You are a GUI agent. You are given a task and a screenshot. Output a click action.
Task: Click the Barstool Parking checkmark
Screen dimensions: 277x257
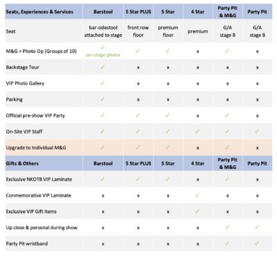click(102, 99)
